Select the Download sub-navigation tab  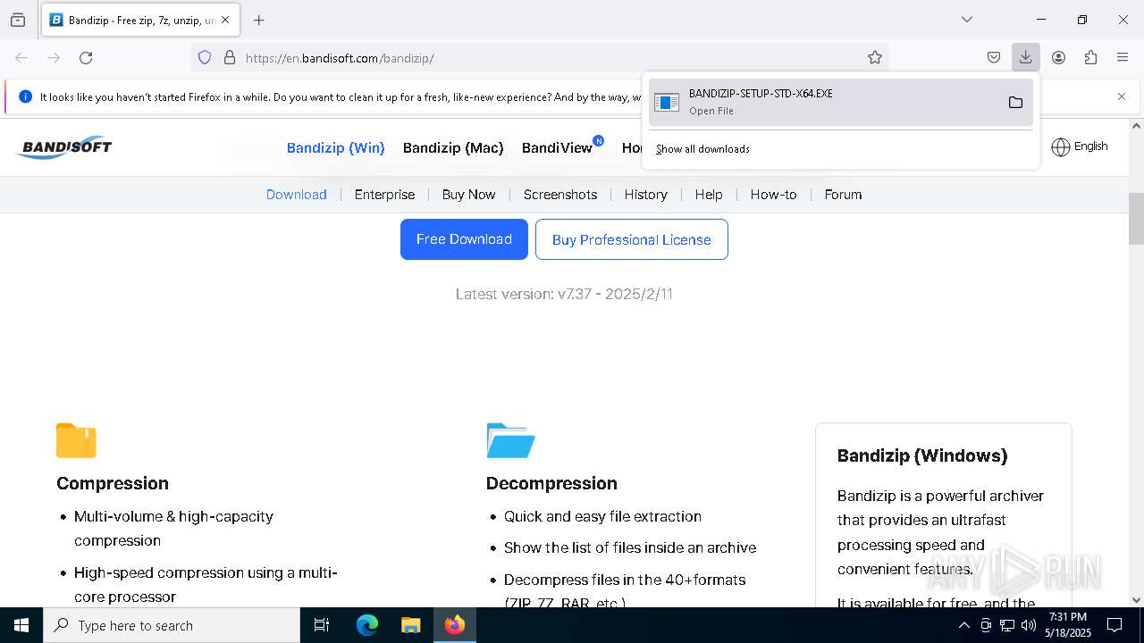296,194
